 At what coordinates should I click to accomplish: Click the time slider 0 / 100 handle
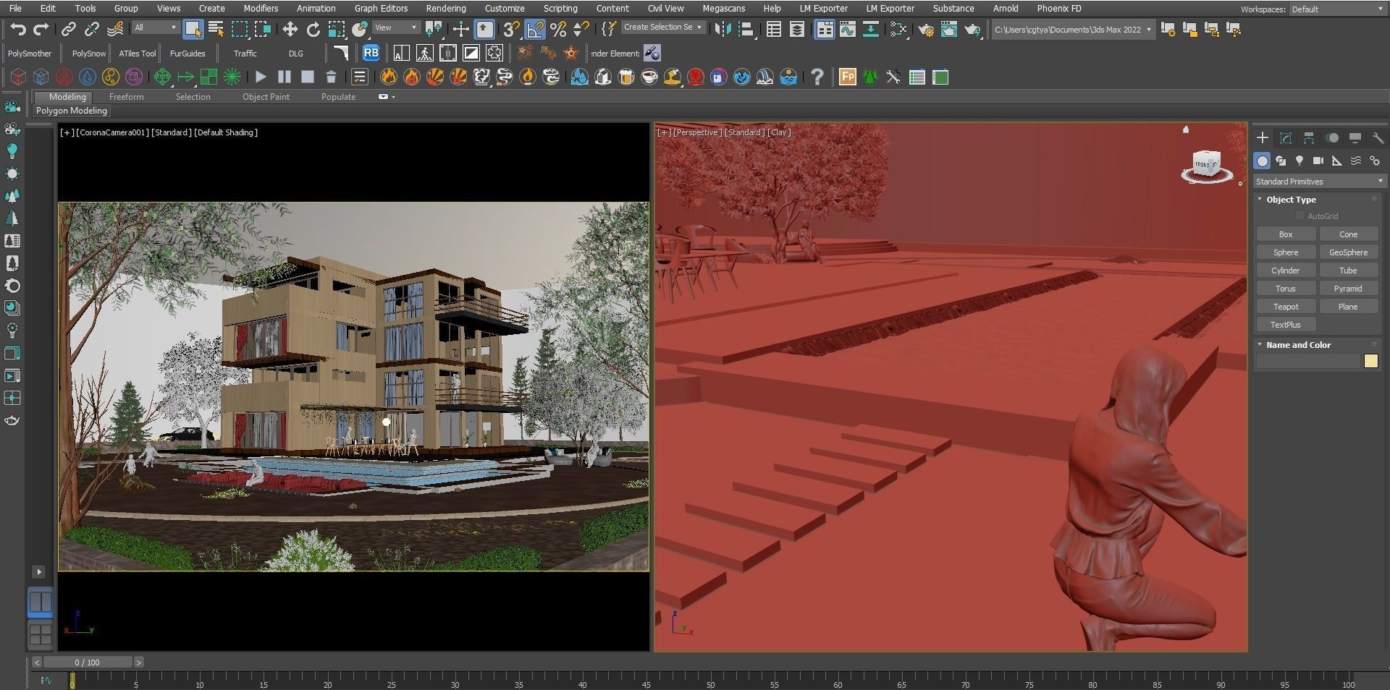88,662
